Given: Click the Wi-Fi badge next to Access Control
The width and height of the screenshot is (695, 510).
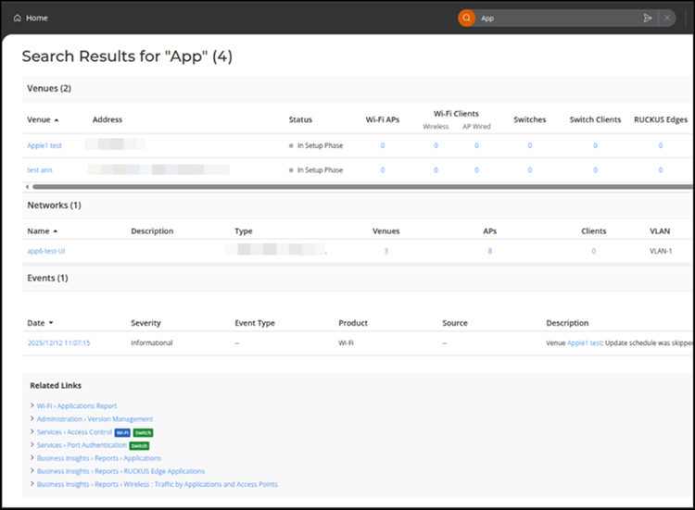Looking at the screenshot, I should click(x=120, y=432).
